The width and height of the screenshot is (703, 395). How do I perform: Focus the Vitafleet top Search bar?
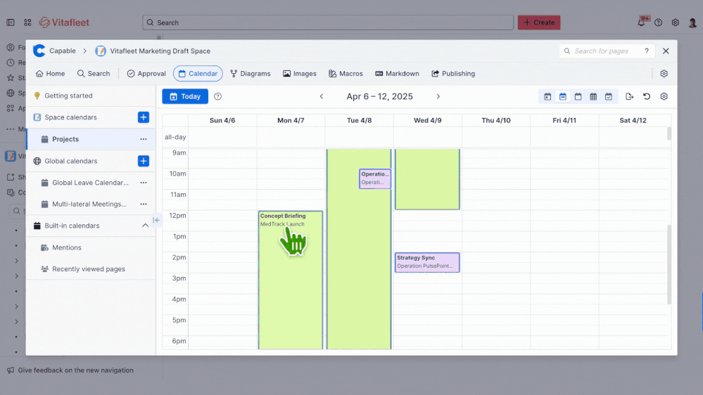pyautogui.click(x=328, y=22)
